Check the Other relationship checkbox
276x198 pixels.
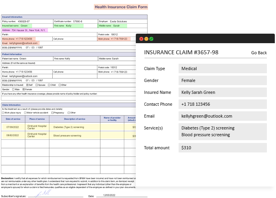click(x=60, y=85)
